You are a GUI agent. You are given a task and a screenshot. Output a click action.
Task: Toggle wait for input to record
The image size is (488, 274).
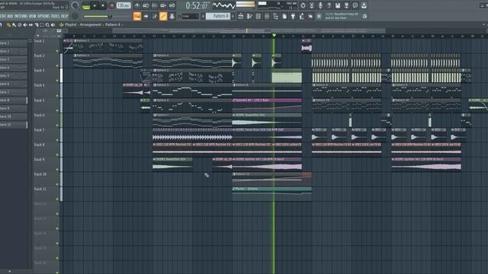point(146,5)
